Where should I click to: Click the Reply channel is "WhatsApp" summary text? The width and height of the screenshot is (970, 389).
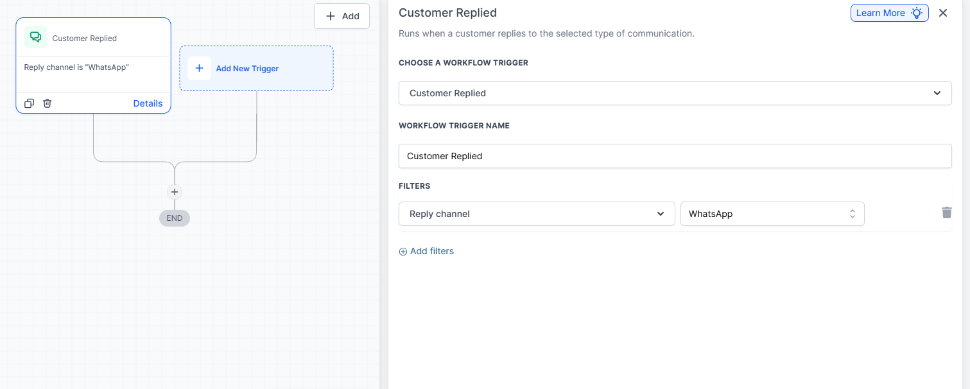(x=76, y=67)
